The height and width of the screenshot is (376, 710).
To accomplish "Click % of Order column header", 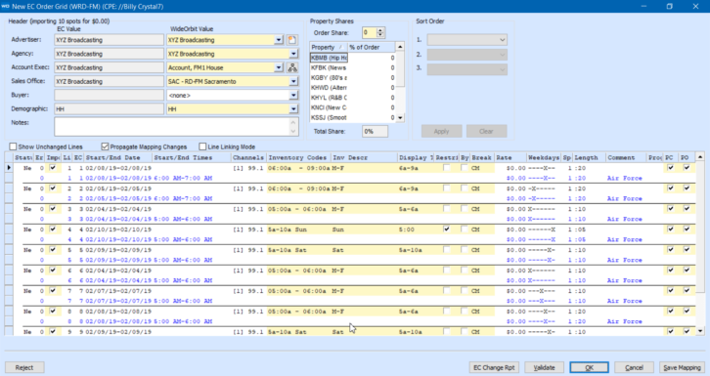I will [x=372, y=47].
